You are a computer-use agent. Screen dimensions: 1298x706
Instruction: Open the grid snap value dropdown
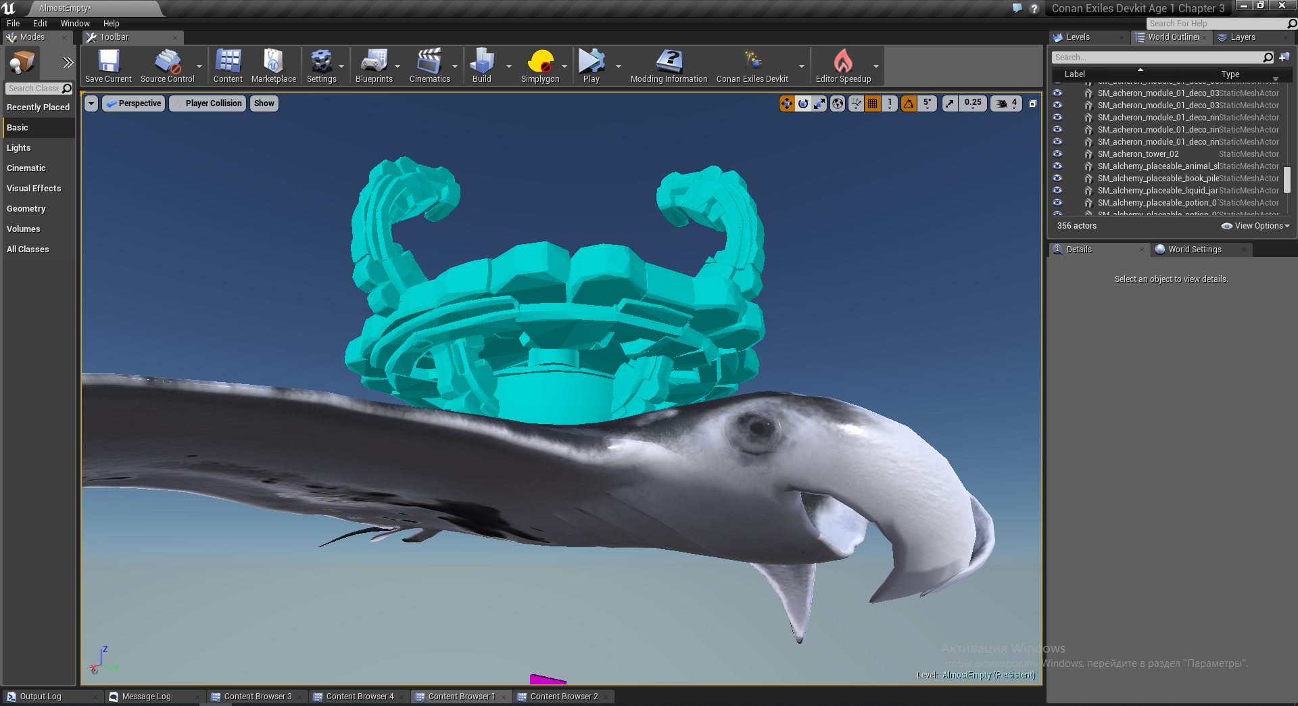point(890,103)
